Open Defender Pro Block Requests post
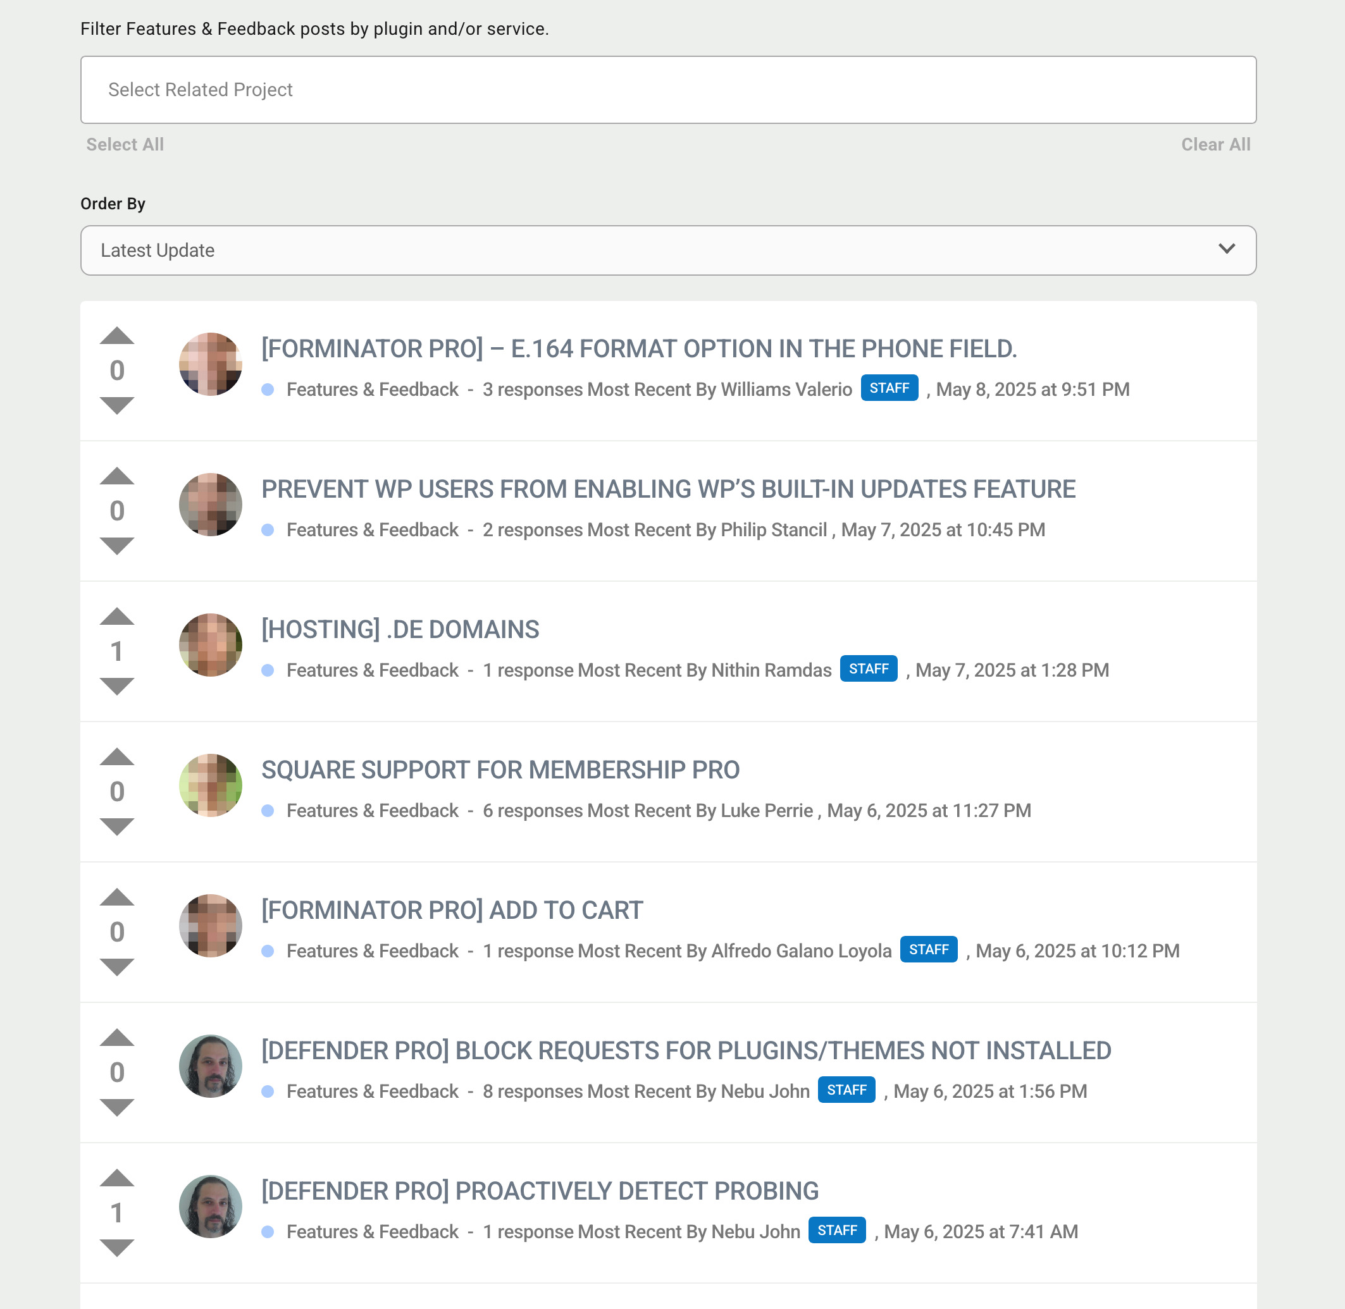1345x1309 pixels. click(686, 1050)
